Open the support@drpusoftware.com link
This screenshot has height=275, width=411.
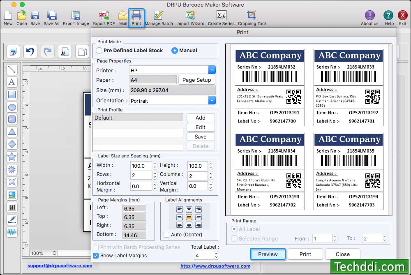(x=60, y=266)
